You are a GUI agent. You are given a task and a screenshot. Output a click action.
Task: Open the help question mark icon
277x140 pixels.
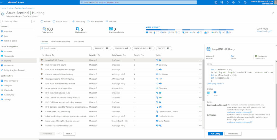click(x=239, y=2)
